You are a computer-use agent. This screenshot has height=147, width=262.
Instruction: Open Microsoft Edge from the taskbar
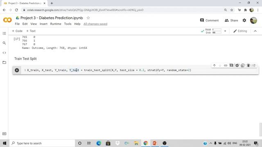99,143
